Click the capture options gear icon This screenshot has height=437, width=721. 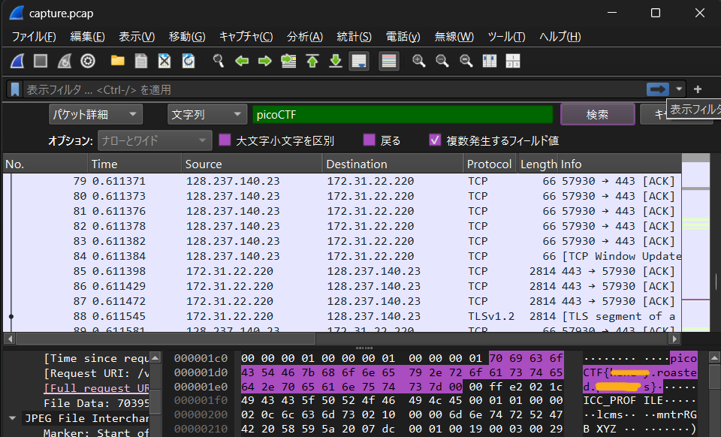click(87, 61)
